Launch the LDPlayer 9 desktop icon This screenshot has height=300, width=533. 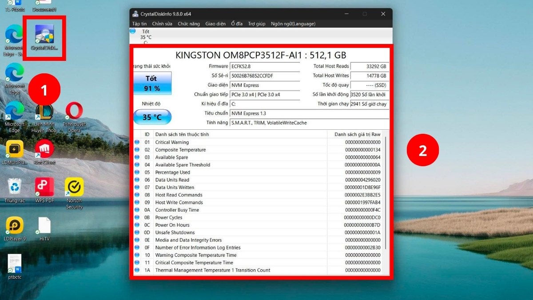[15, 229]
